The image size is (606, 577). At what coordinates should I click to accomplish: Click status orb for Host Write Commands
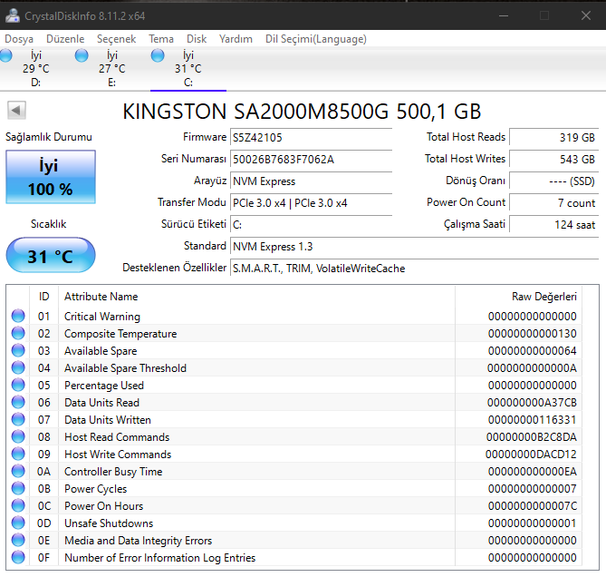coord(18,455)
